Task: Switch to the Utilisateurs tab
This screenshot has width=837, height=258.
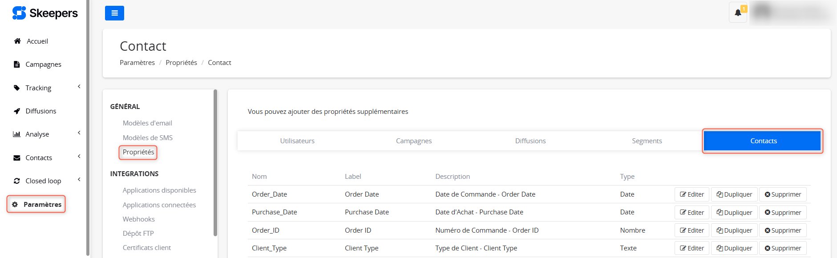Action: point(297,141)
